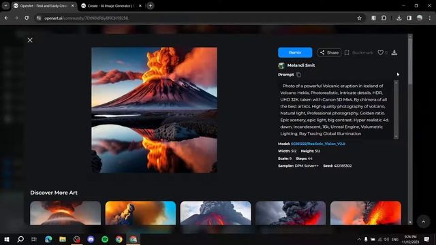This screenshot has width=436, height=245.
Task: Open the second thumbnail with blue sky
Action: 140,213
